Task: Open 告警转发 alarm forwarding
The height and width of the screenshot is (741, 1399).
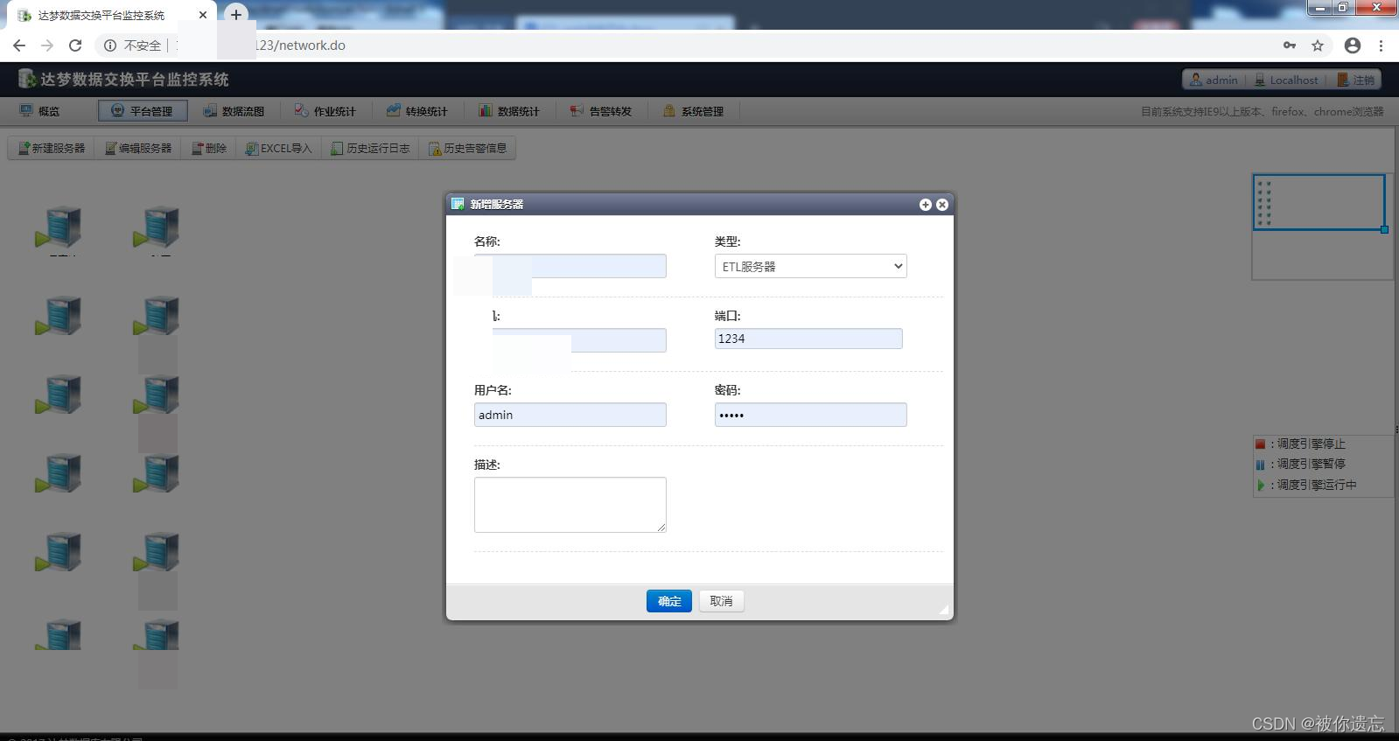Action: (601, 111)
